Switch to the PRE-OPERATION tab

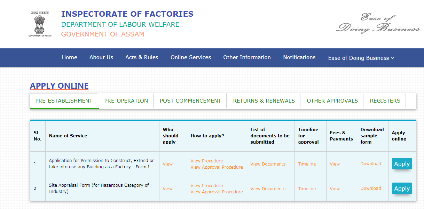[126, 101]
